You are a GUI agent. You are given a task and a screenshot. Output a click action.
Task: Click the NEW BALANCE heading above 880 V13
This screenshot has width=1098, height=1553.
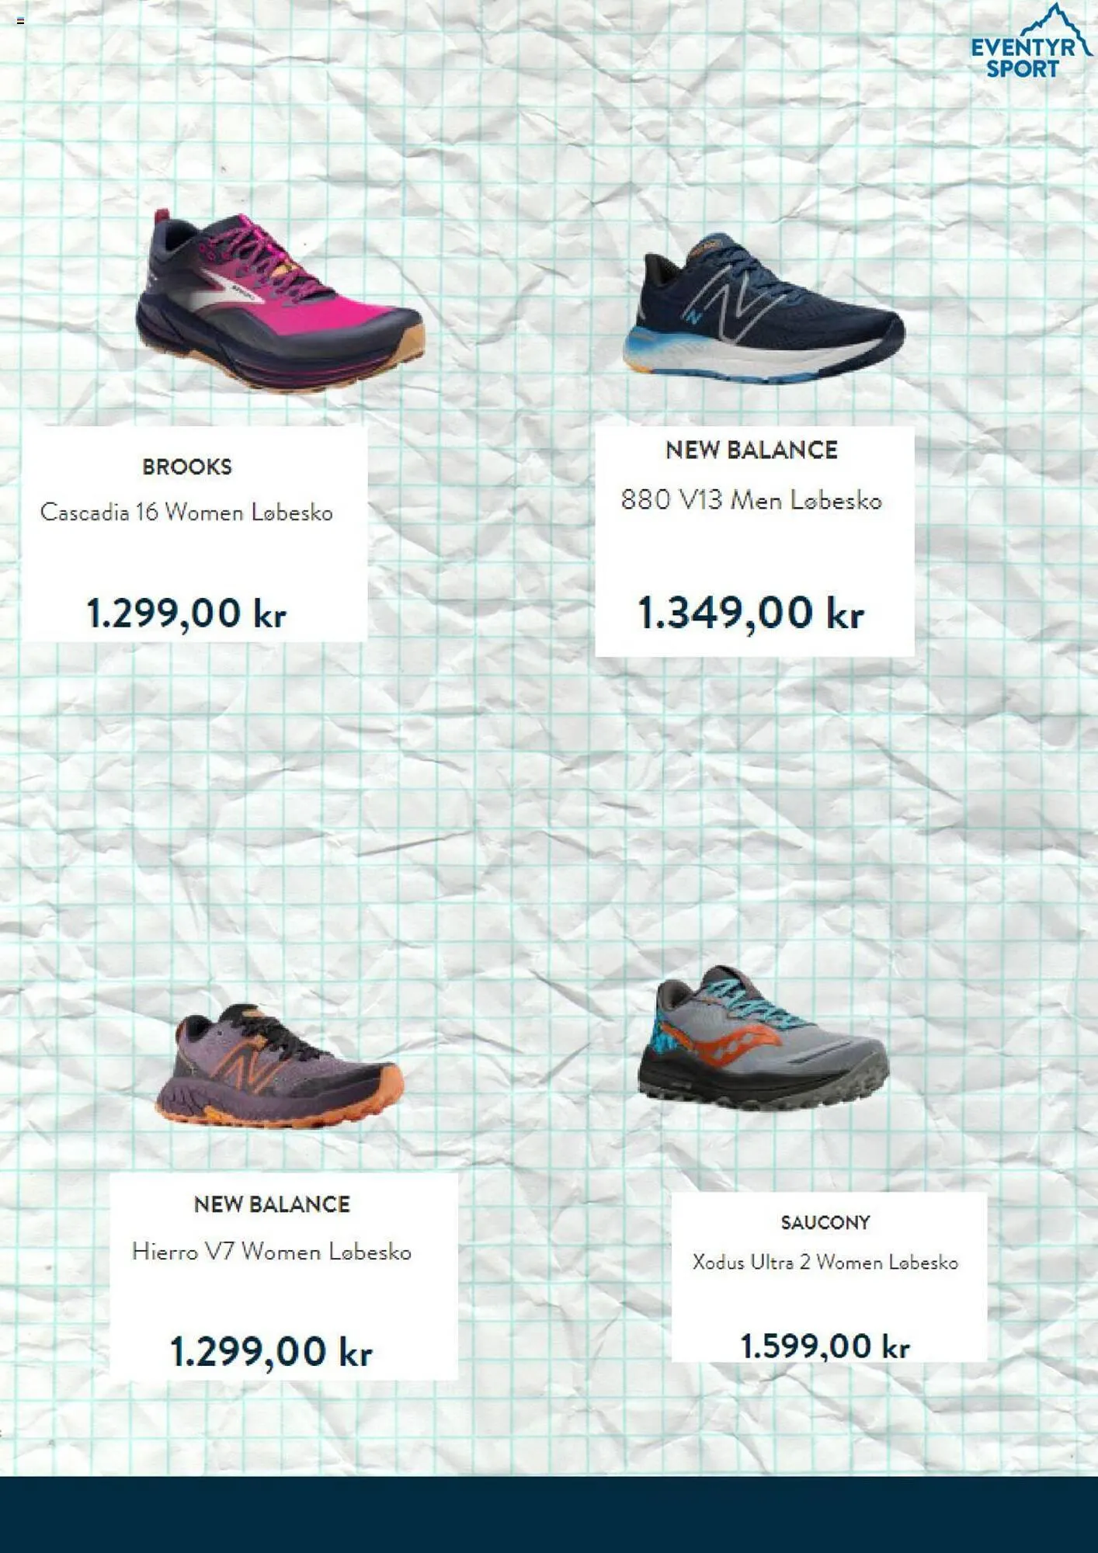pyautogui.click(x=752, y=450)
